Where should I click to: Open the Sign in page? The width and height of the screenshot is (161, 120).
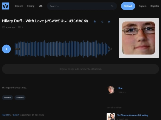(143, 6)
